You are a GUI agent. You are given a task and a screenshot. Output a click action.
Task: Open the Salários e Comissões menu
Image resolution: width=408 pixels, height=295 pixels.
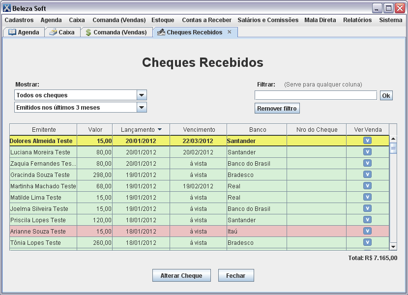(x=268, y=20)
